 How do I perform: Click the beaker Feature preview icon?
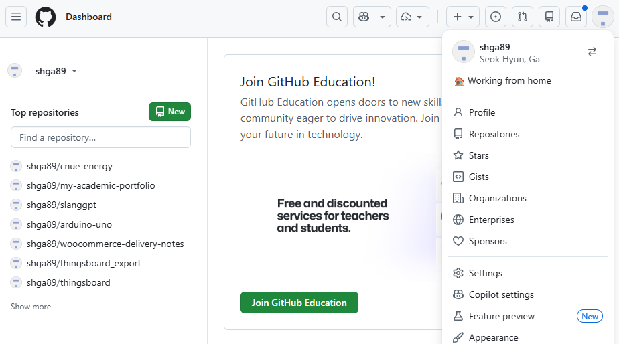point(458,316)
